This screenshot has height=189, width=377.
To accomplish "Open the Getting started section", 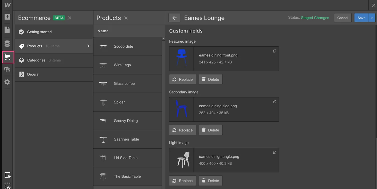I will click(54, 32).
